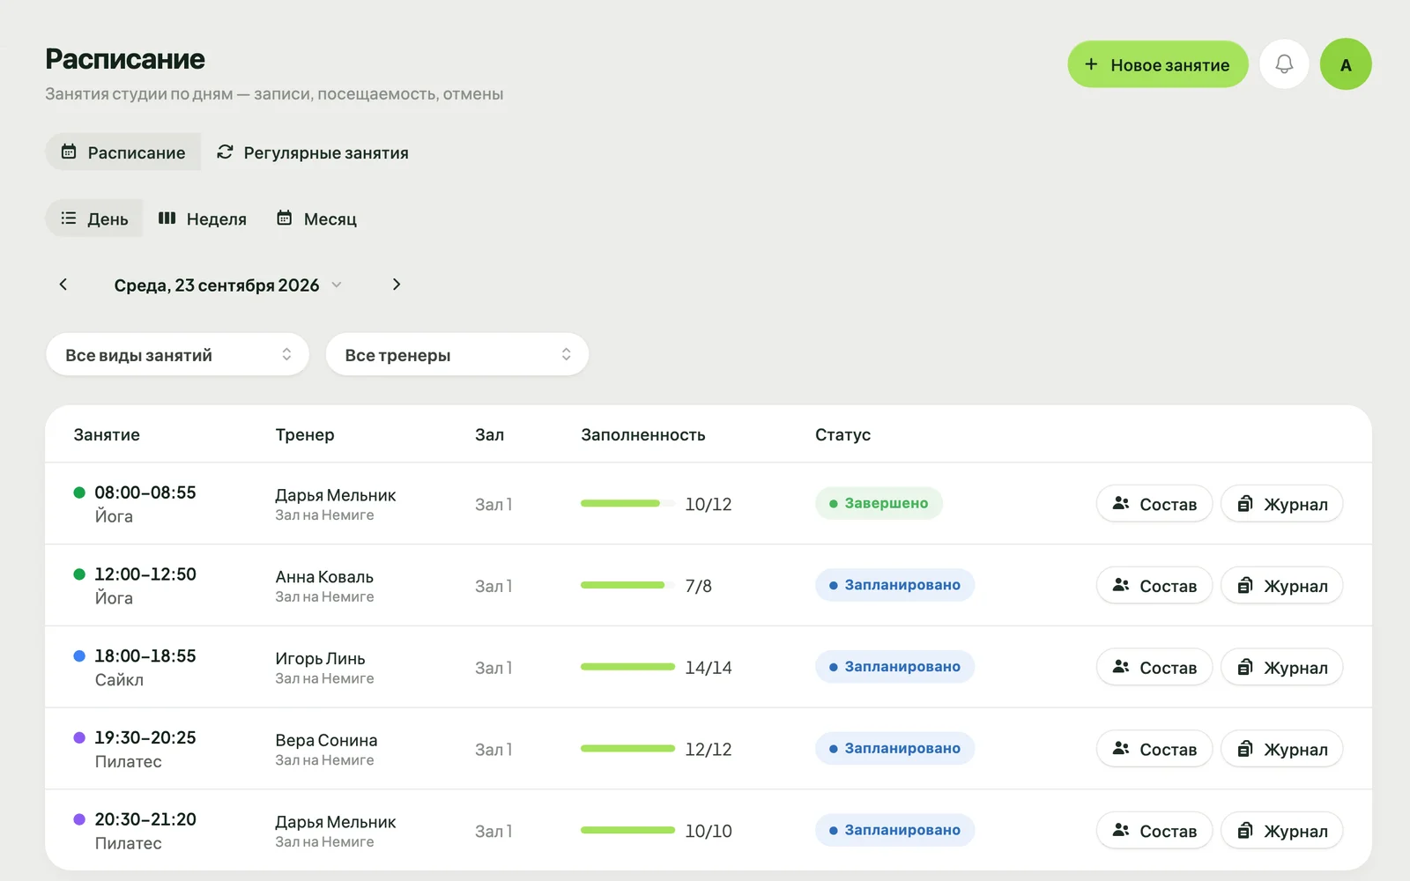Click the trainer name Игорь Линь
This screenshot has height=881, width=1410.
(x=320, y=659)
